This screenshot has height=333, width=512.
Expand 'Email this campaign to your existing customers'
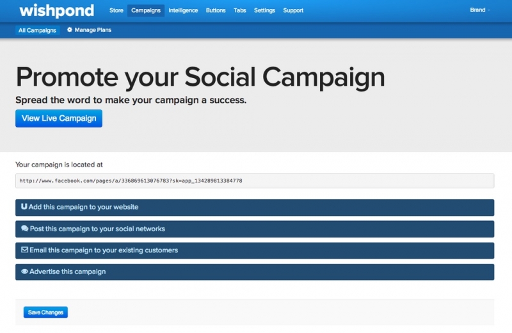[x=255, y=250]
